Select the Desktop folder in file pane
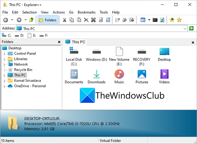This screenshot has width=197, height=144. [x=164, y=54]
